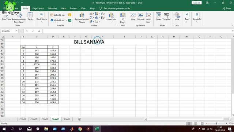Switch to the Formulas tab
This screenshot has width=234, height=132.
(53, 8)
